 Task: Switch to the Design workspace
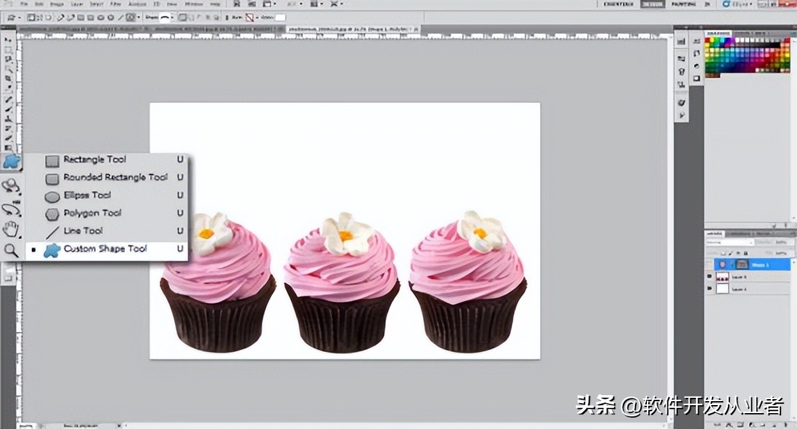click(652, 4)
